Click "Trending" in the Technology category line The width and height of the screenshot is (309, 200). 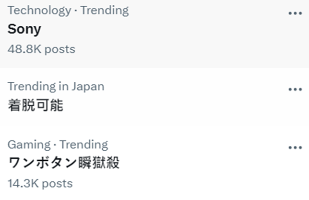(105, 10)
